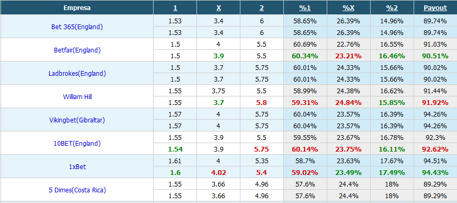
Task: Click the Empresa column header
Action: 77,8
